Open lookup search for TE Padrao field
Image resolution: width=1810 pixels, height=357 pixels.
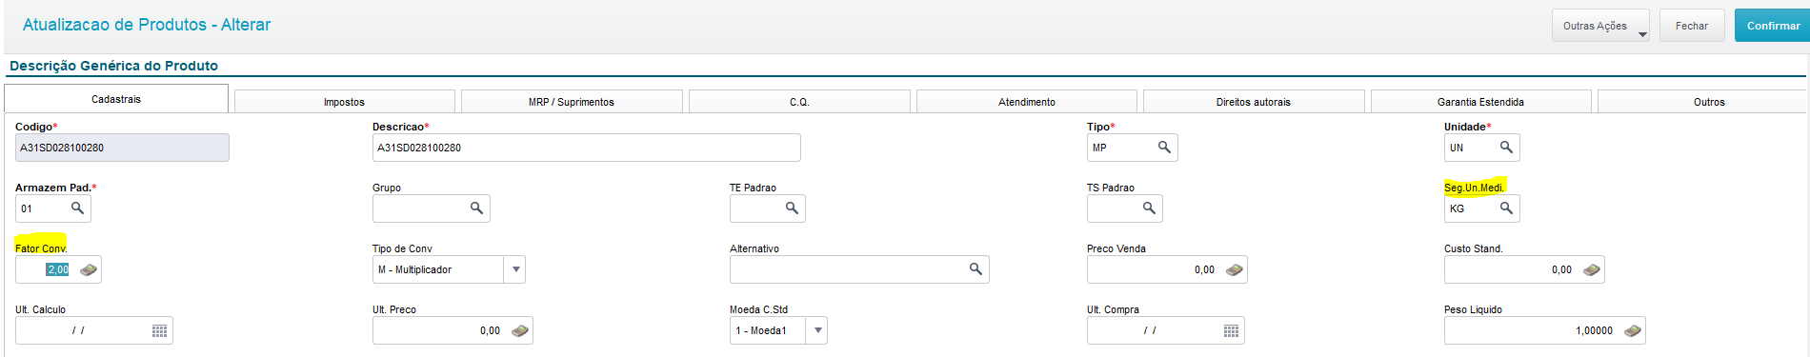click(792, 208)
